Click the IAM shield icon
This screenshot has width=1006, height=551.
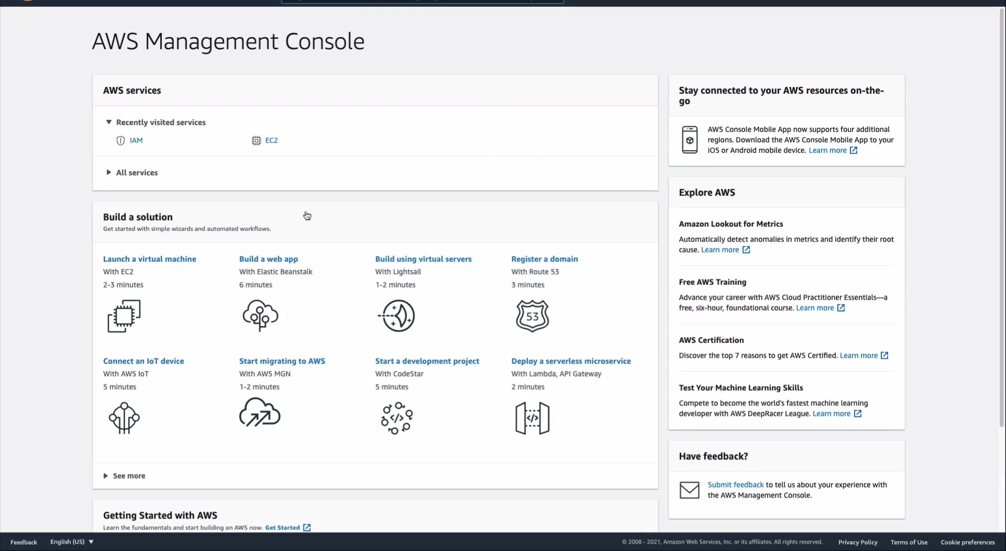point(121,140)
